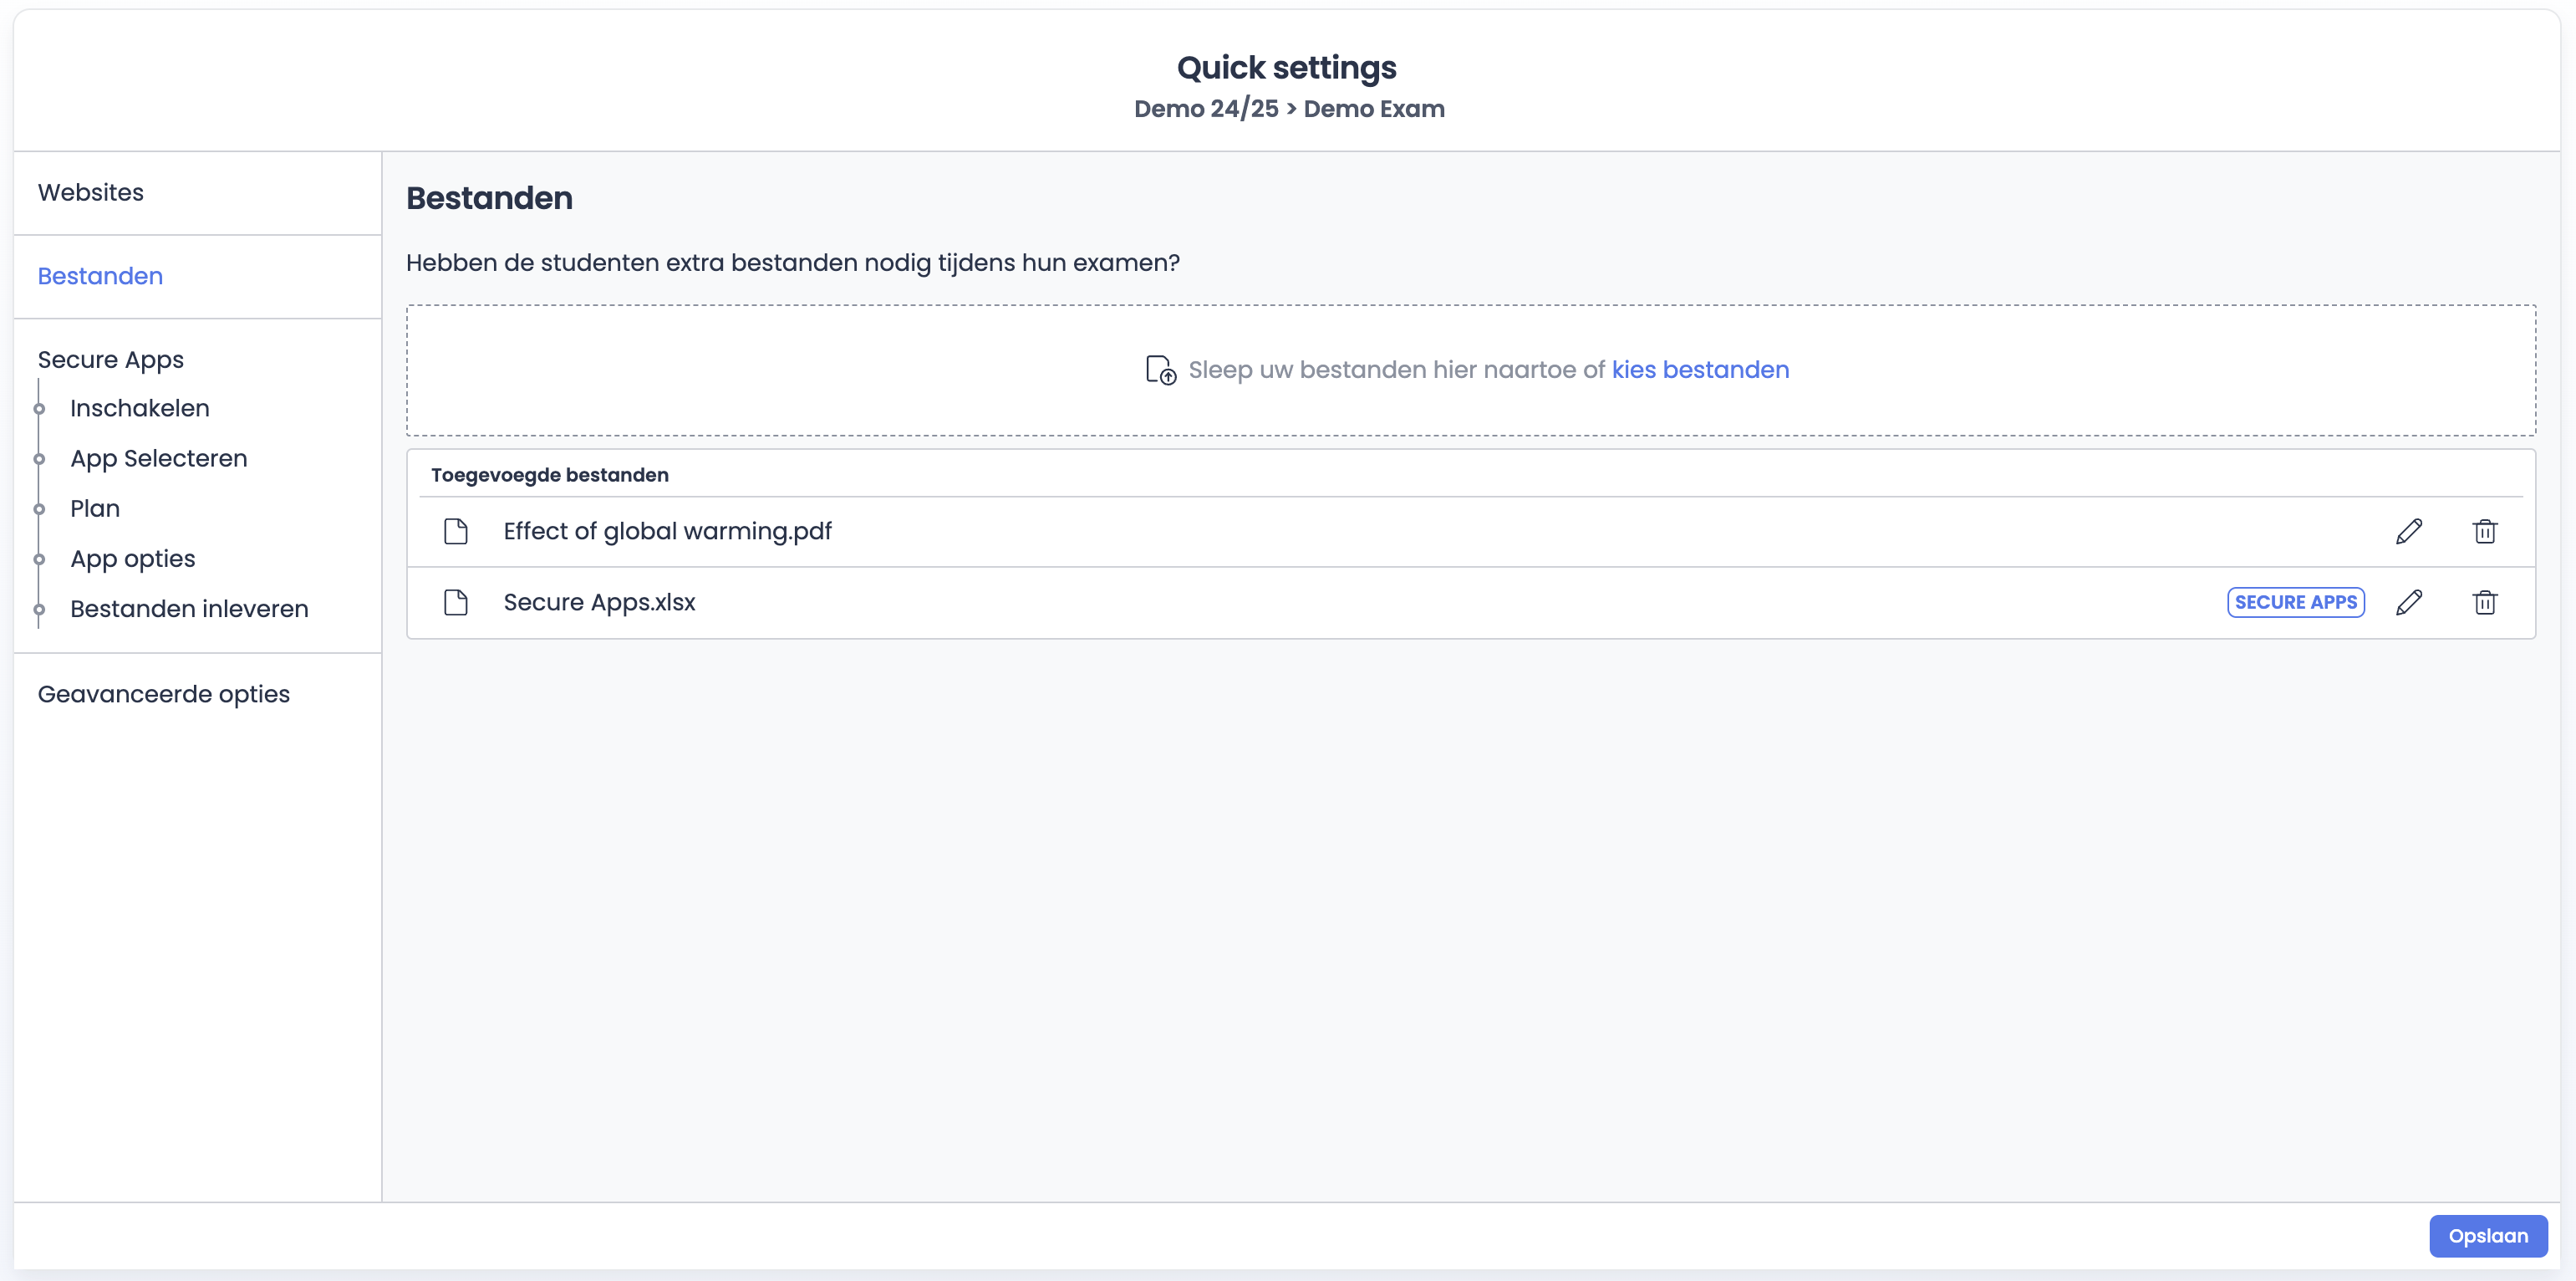Open the App Selecteren step

click(159, 458)
